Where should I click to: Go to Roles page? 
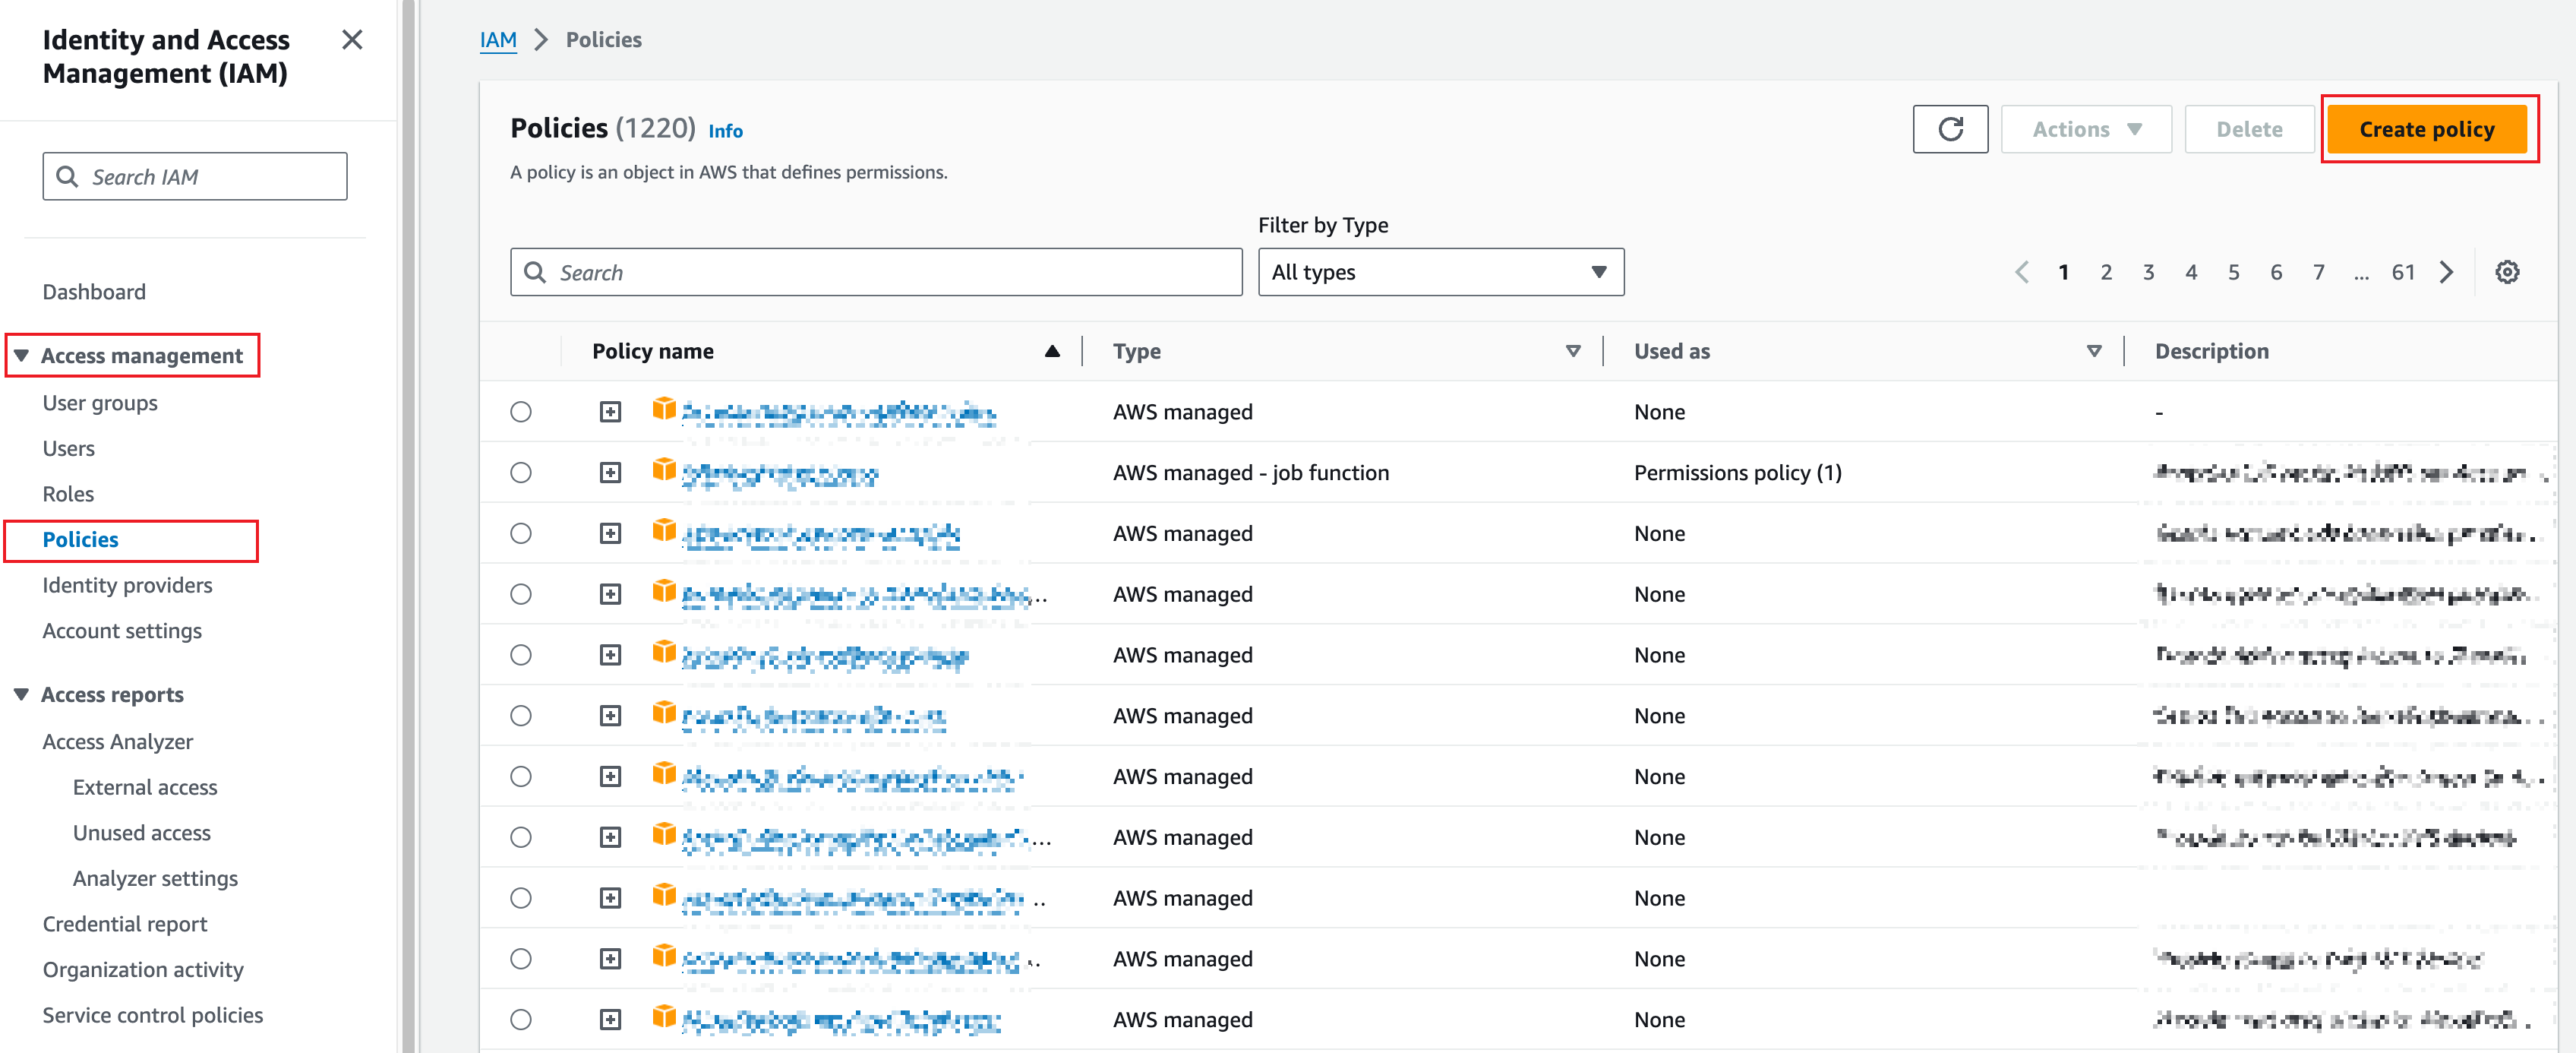tap(68, 494)
